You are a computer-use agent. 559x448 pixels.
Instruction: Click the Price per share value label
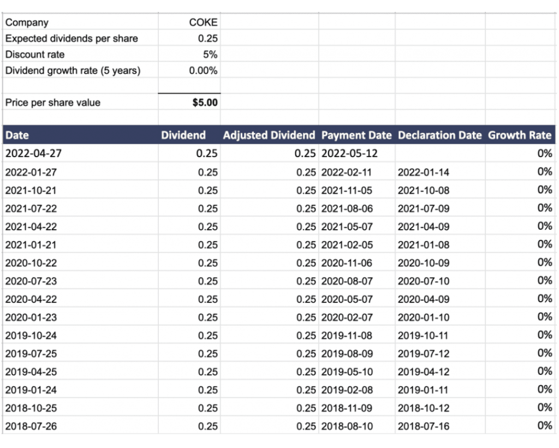coord(53,103)
